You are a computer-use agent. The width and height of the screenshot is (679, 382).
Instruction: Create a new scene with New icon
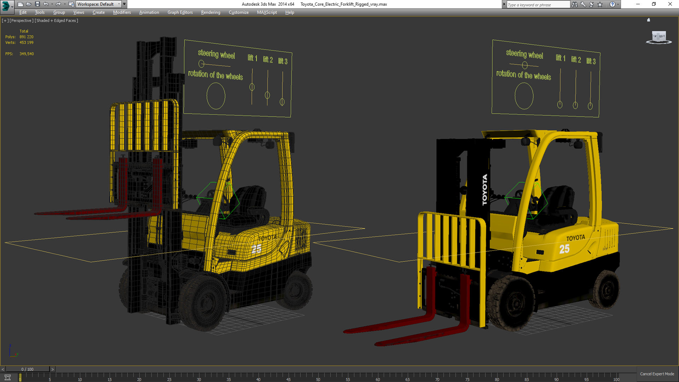click(x=21, y=4)
